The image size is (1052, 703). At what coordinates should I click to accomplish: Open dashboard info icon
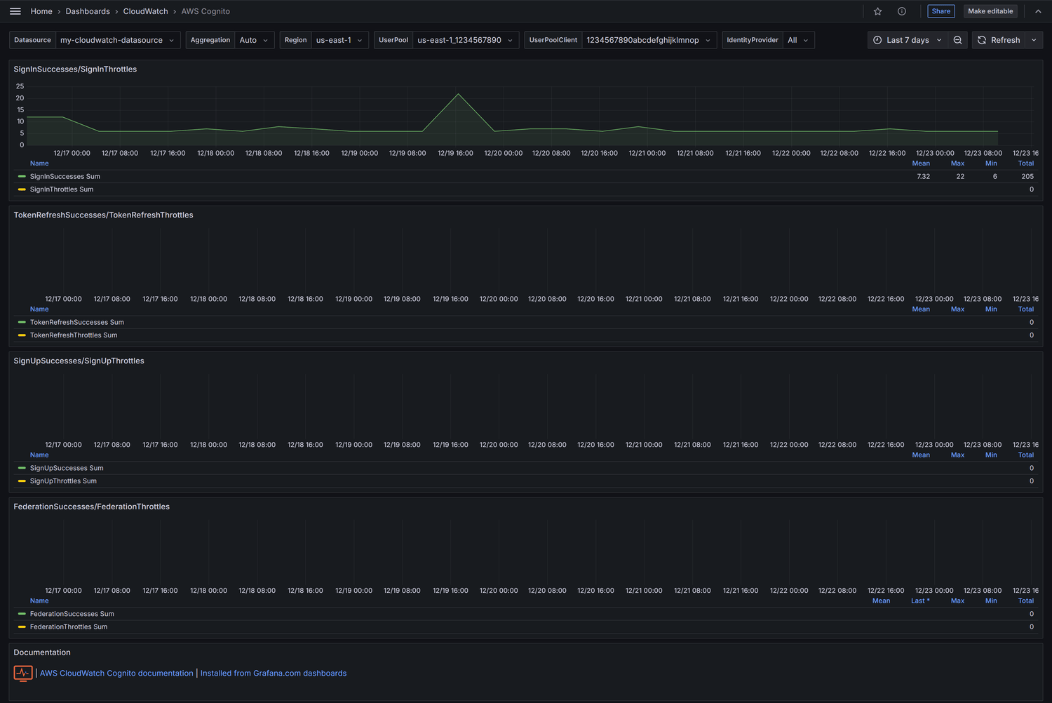(x=902, y=11)
